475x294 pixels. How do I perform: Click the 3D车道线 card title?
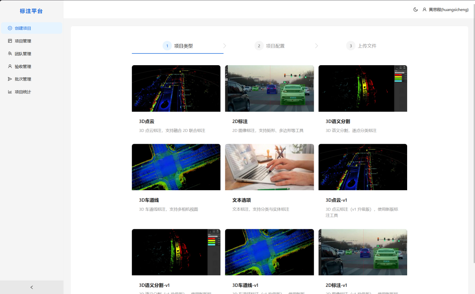[149, 200]
